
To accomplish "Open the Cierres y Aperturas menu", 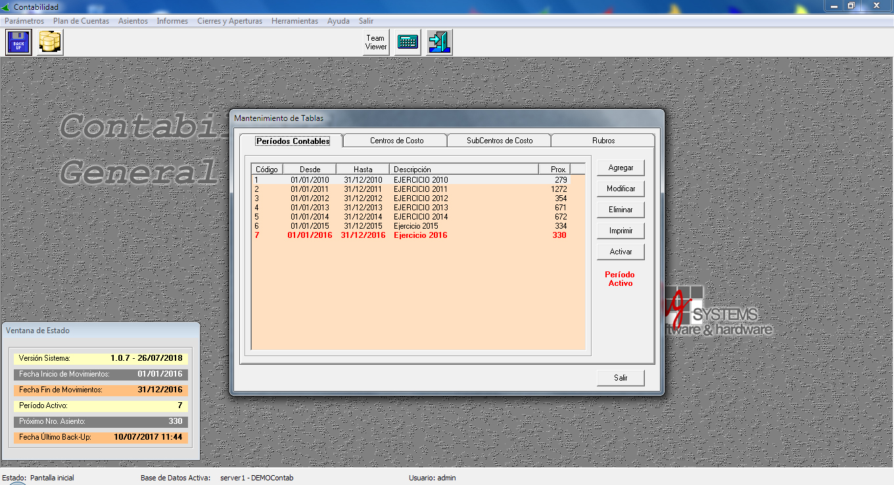I will (229, 21).
